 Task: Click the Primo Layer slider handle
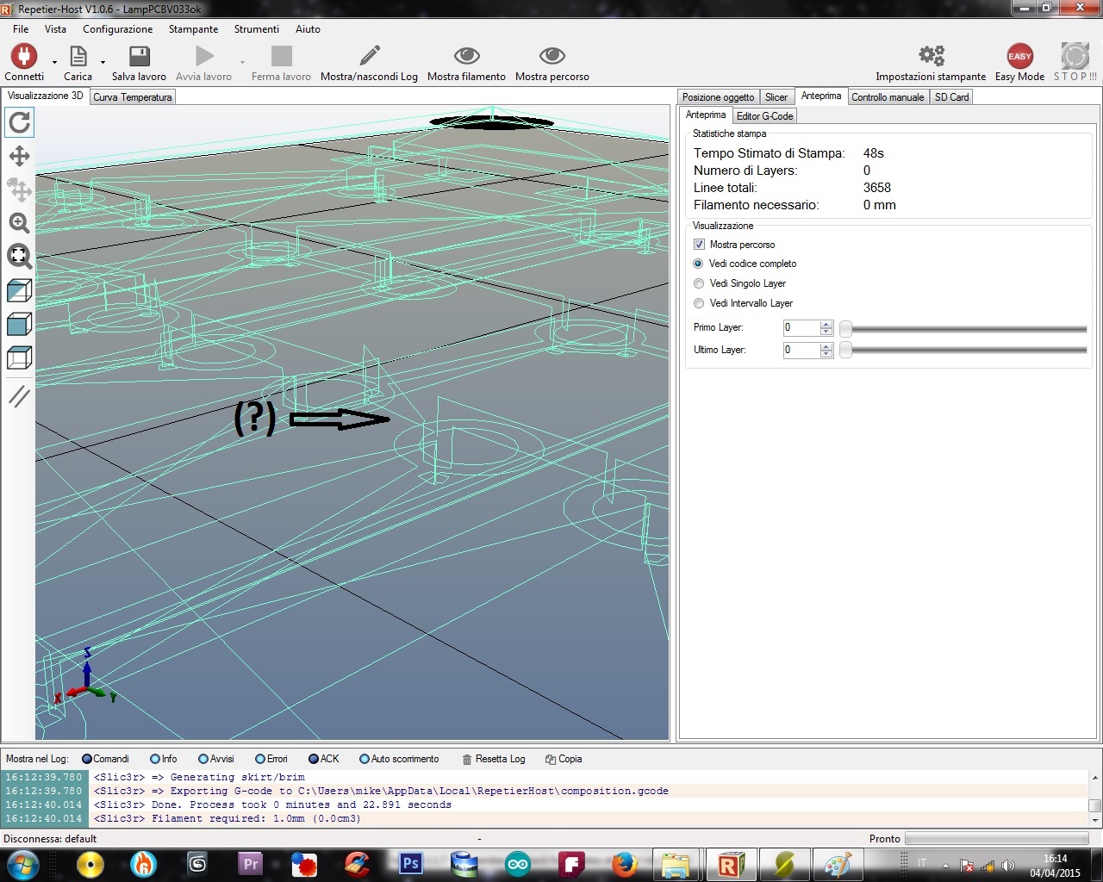point(846,328)
